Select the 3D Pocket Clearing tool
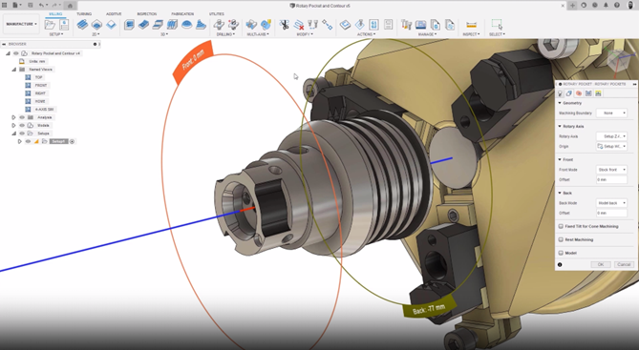The image size is (639, 350). pos(143,25)
